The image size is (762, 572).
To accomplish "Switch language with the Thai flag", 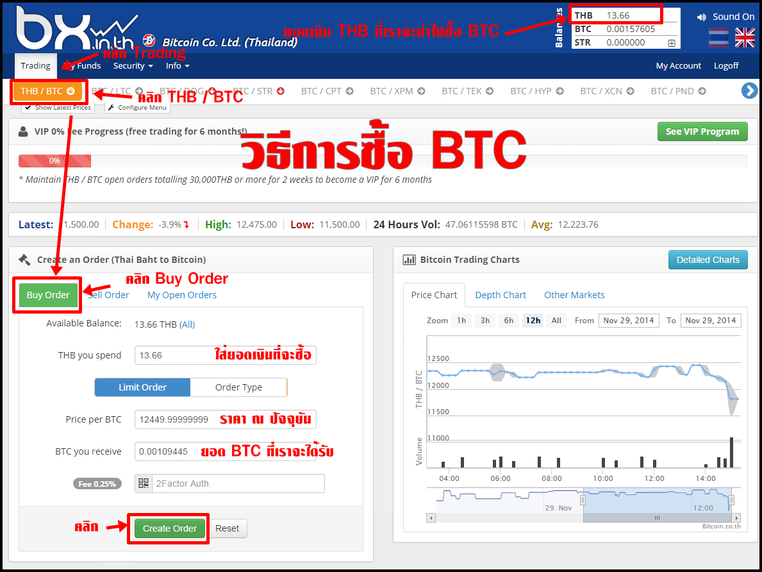I will [x=719, y=37].
